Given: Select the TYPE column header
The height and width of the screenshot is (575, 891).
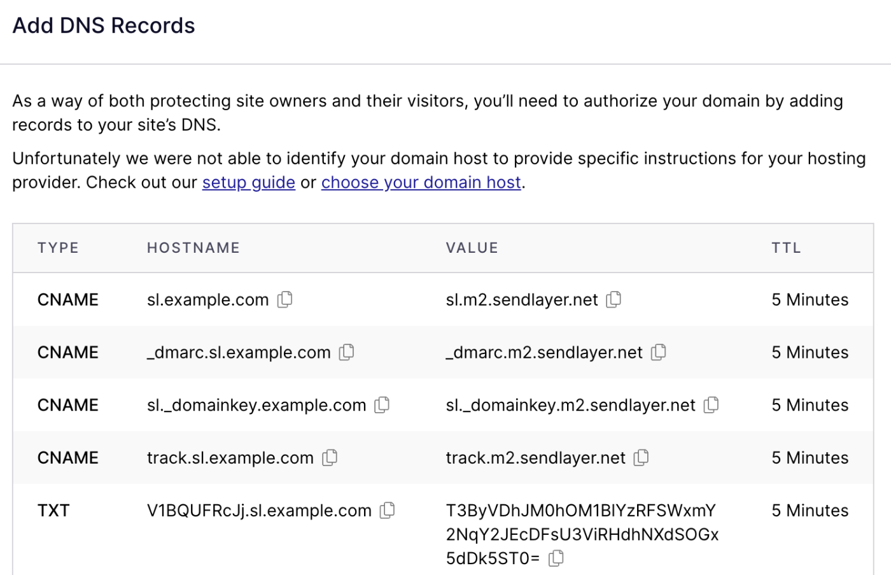Looking at the screenshot, I should pyautogui.click(x=58, y=248).
